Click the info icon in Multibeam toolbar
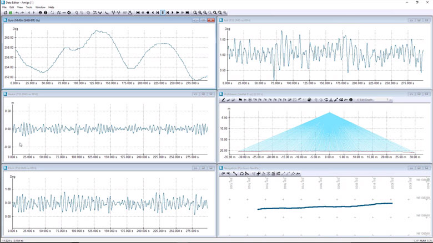The height and width of the screenshot is (243, 433). pos(351,100)
